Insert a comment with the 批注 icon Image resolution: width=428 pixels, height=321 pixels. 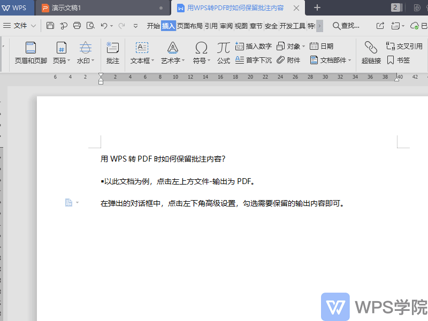click(113, 53)
